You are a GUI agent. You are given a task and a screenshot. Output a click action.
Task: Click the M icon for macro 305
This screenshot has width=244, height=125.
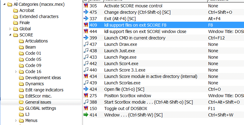(86, 6)
